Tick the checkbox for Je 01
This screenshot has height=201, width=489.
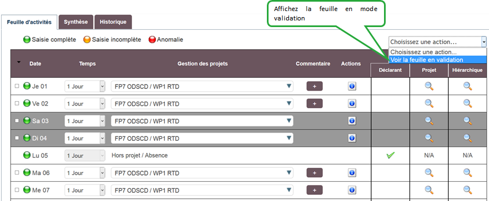click(x=17, y=86)
